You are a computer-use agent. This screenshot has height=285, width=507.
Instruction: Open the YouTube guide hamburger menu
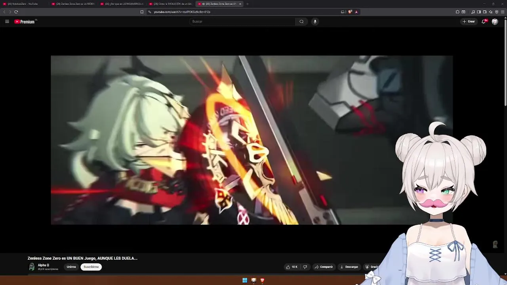click(7, 21)
